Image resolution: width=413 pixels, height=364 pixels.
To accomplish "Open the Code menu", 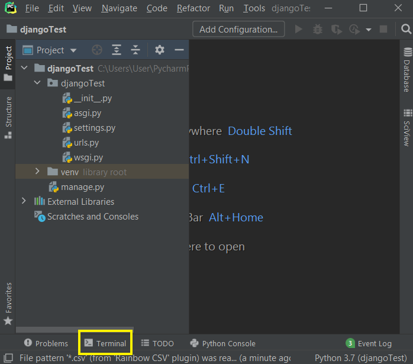I will coord(157,8).
